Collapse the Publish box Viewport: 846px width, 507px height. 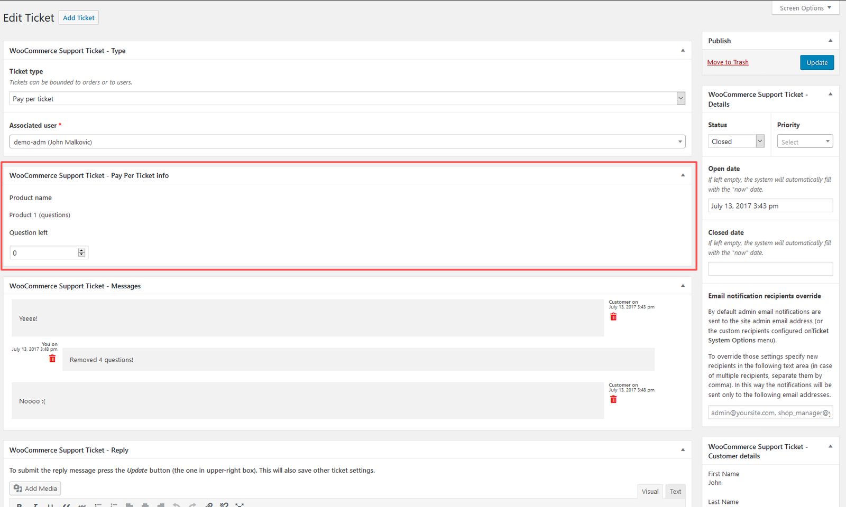(830, 41)
